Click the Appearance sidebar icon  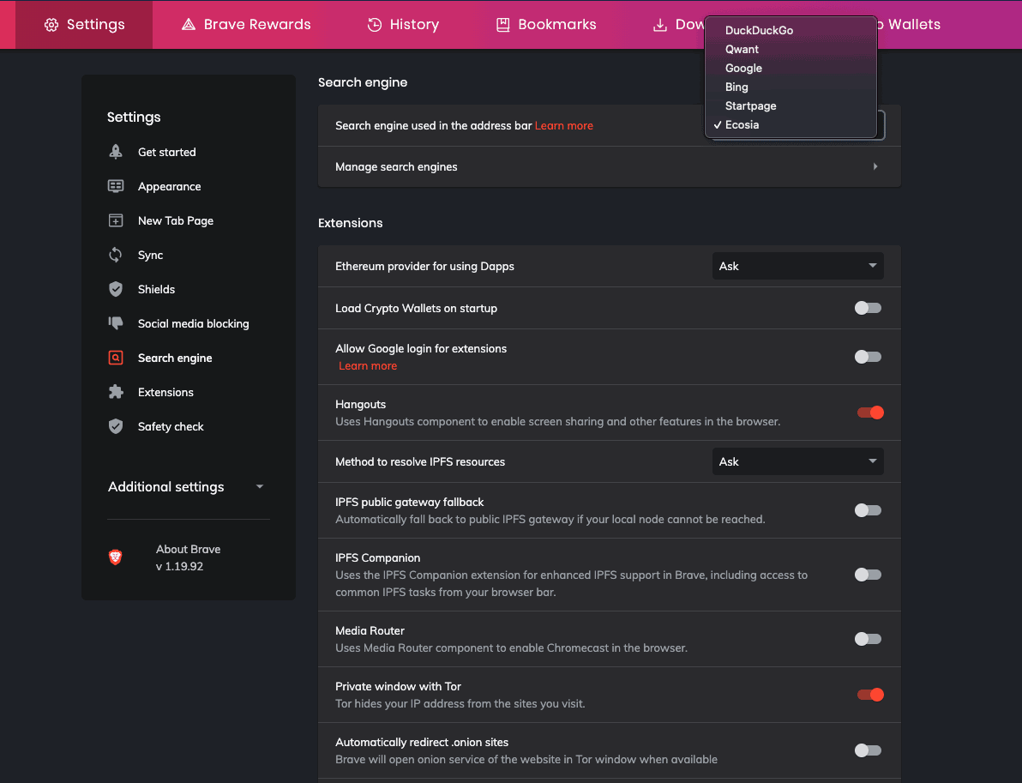click(x=116, y=186)
